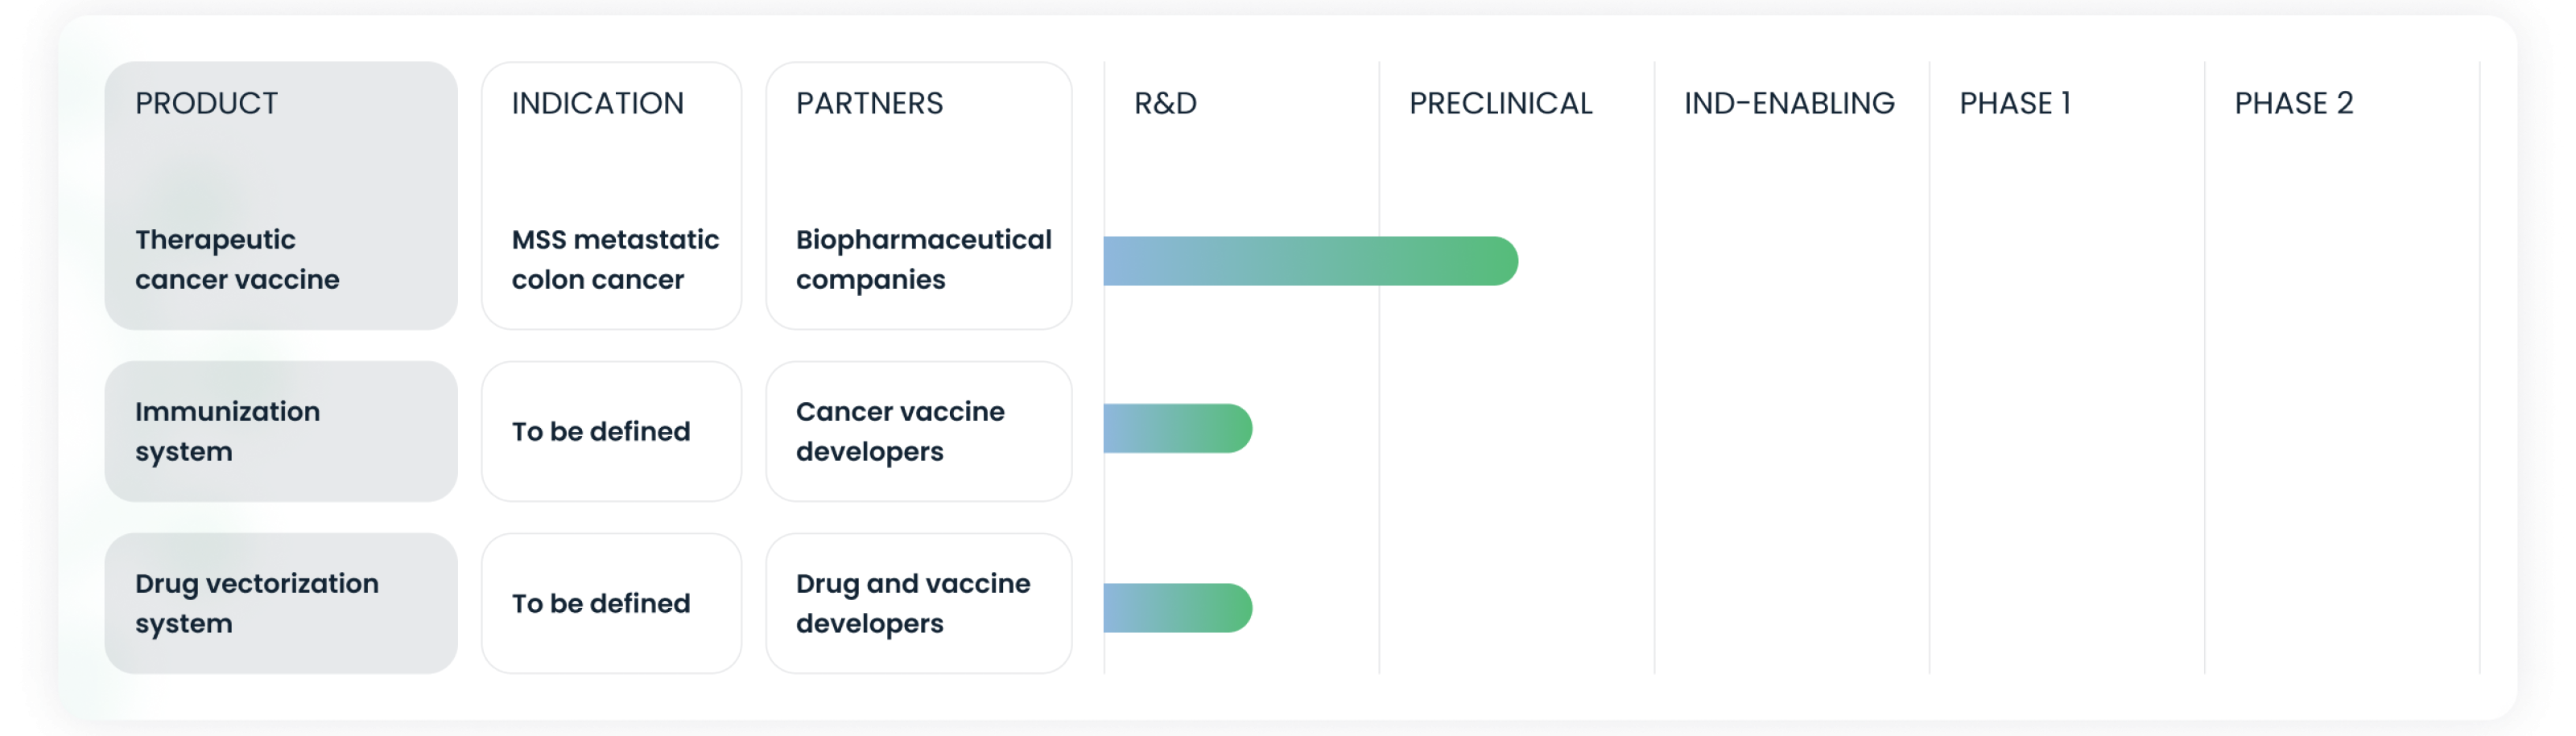
Task: Open the Drug vectorization system card
Action: (281, 603)
